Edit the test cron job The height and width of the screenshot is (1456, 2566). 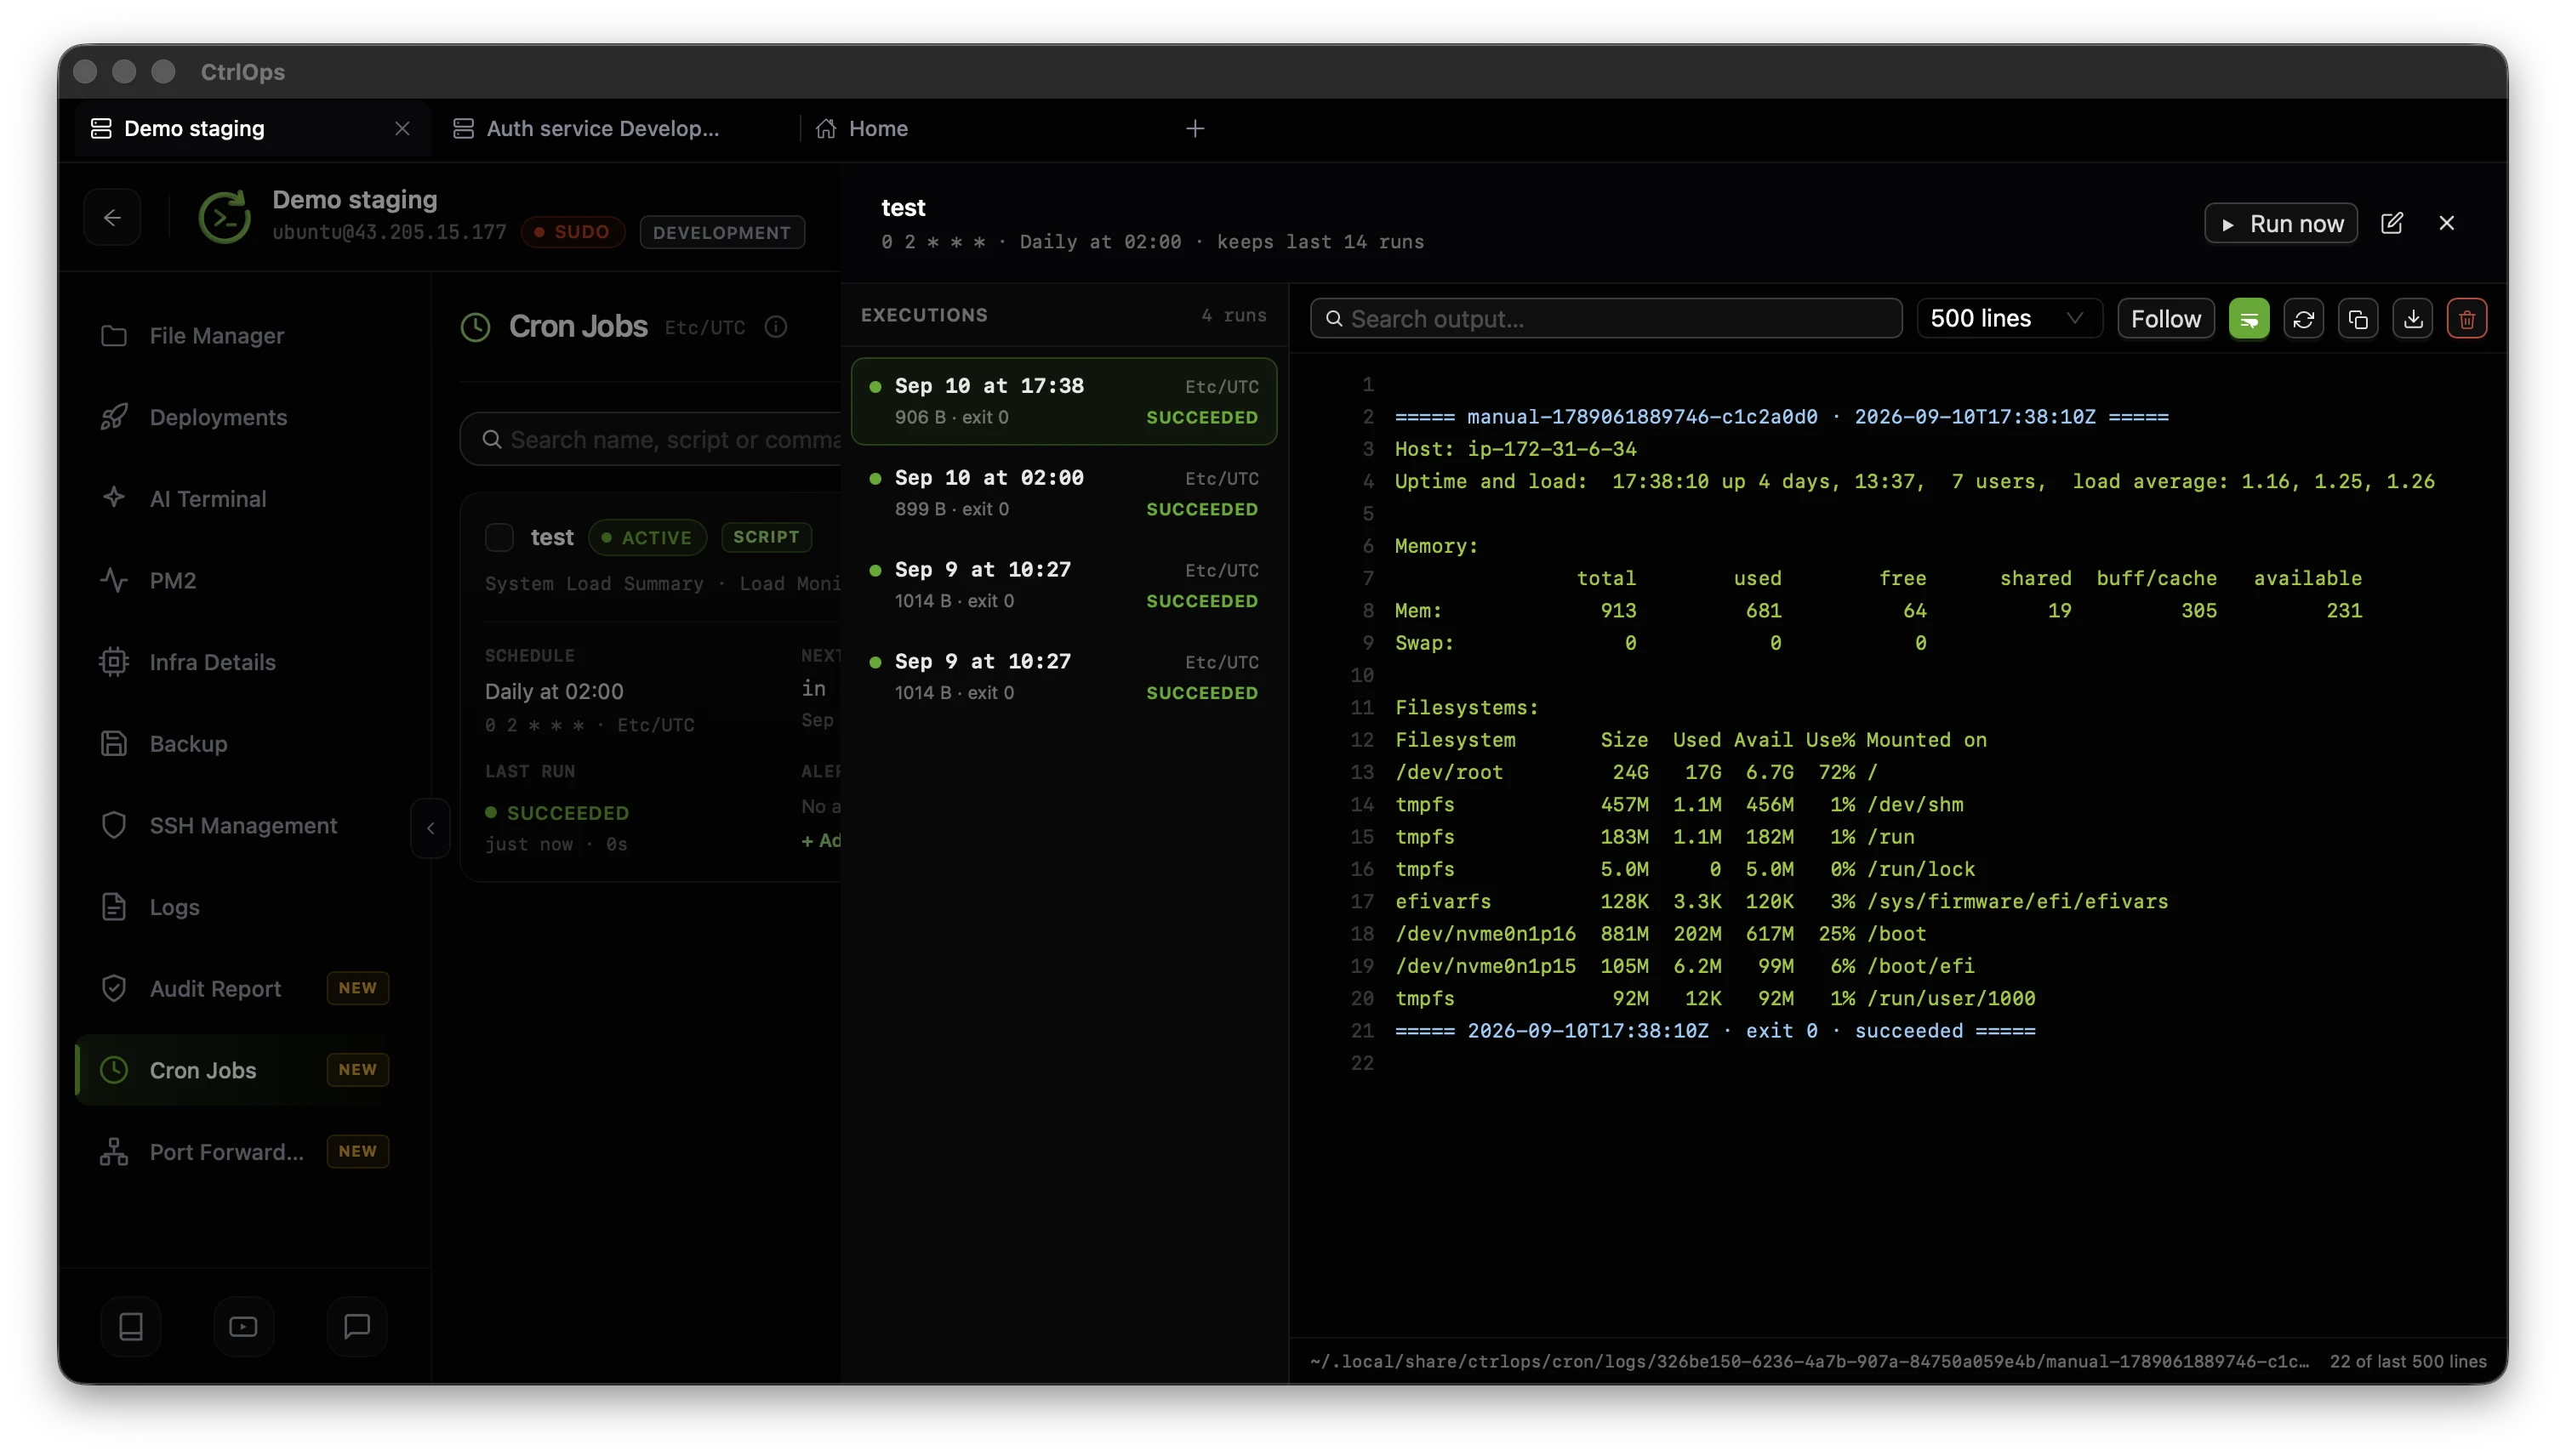pyautogui.click(x=2391, y=223)
